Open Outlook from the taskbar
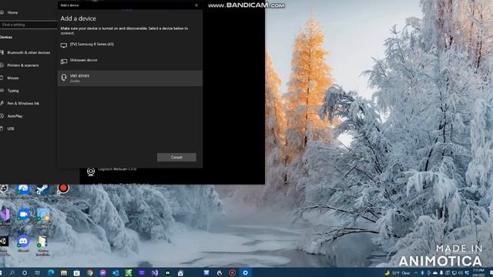This screenshot has height=277, width=493. tap(116, 273)
